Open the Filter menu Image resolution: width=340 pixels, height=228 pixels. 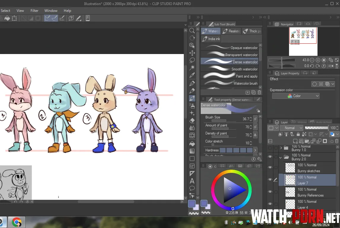click(34, 11)
